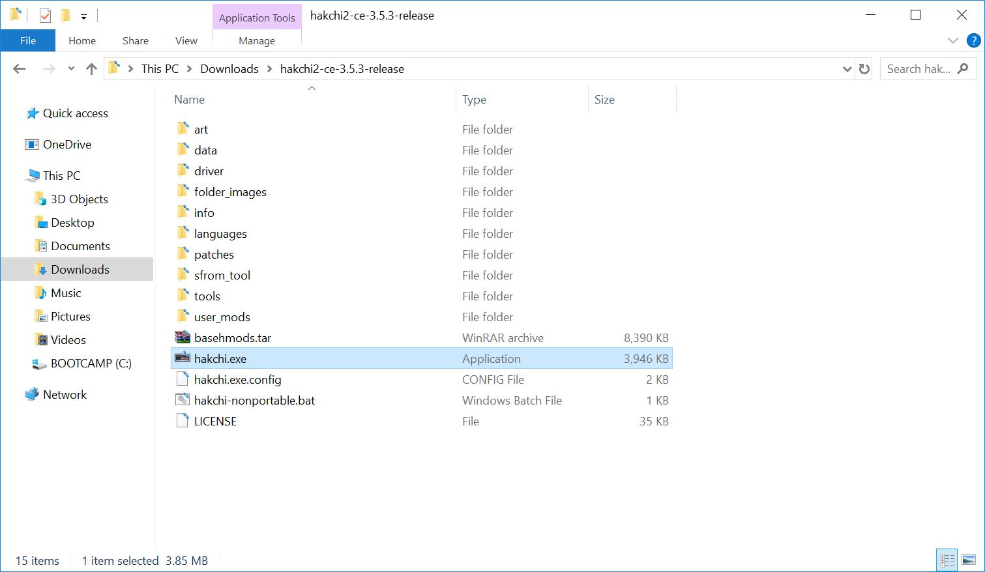Click the hakchi.exe.config file icon

[183, 379]
